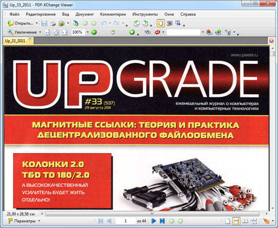Click the Save (floppy disk) icon
This screenshot has height=228, width=278.
point(44,23)
